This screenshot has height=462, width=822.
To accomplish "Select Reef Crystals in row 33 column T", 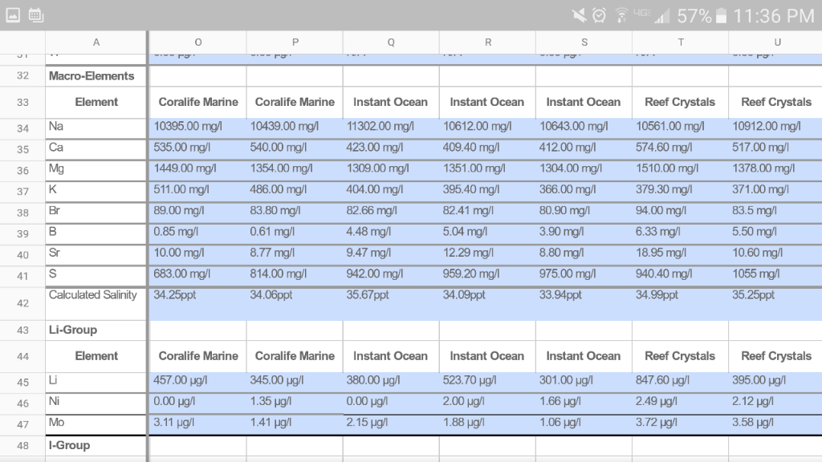I will coord(681,102).
